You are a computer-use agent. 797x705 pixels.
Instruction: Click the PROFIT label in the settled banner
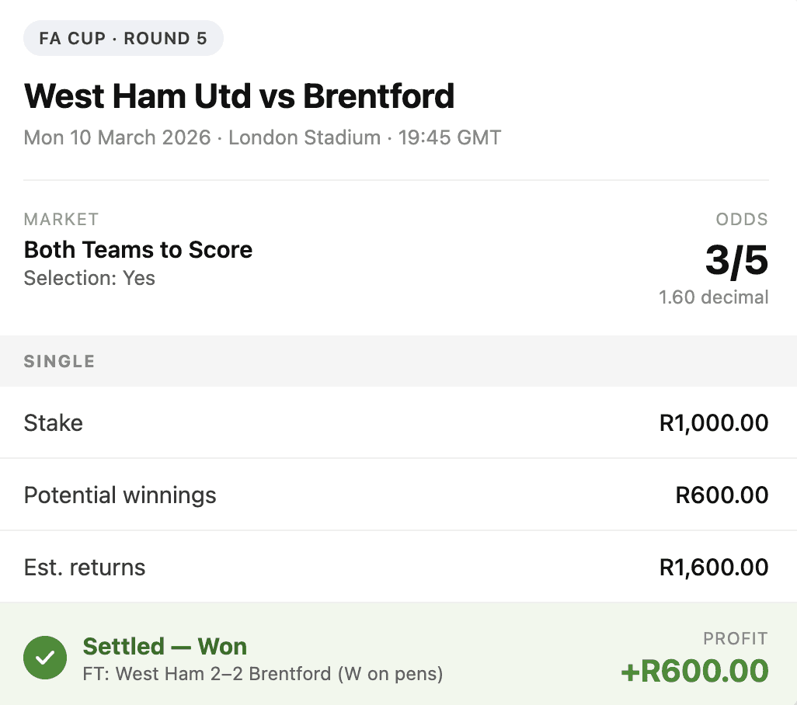point(735,638)
